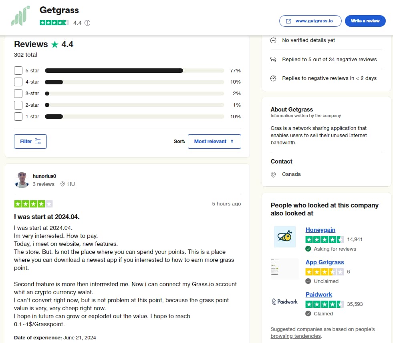Open the Most relevant sort dropdown

click(214, 142)
